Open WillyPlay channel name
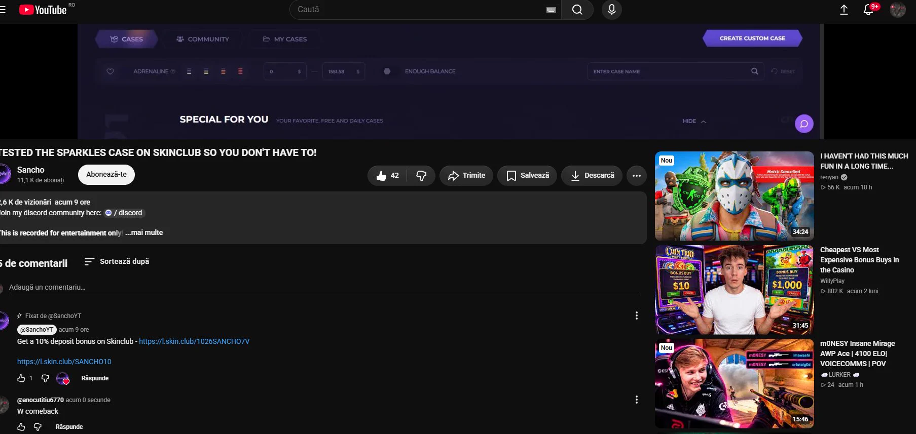This screenshot has width=916, height=434. point(832,281)
